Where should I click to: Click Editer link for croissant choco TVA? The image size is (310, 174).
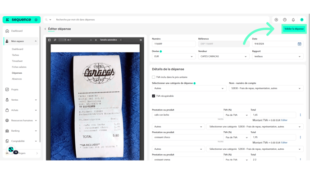(284, 143)
